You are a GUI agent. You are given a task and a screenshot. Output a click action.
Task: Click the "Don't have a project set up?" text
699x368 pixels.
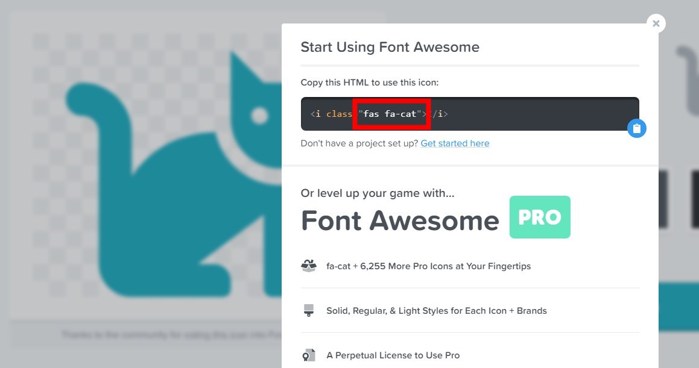point(359,143)
